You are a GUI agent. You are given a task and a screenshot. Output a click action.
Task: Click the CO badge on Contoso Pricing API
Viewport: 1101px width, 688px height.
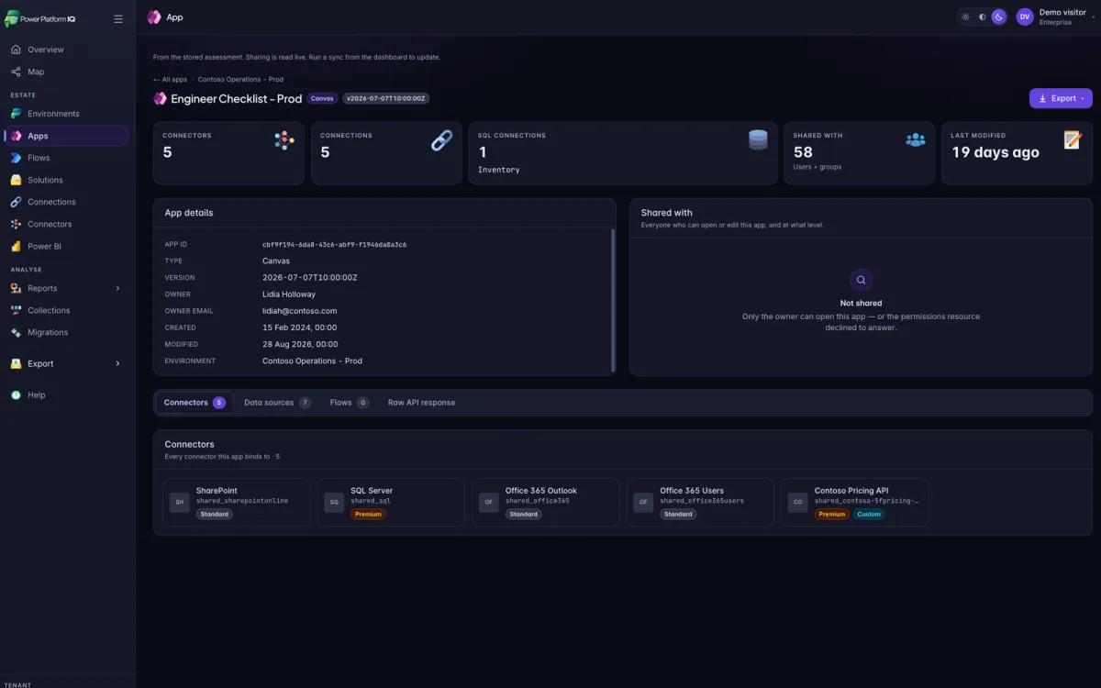point(798,502)
